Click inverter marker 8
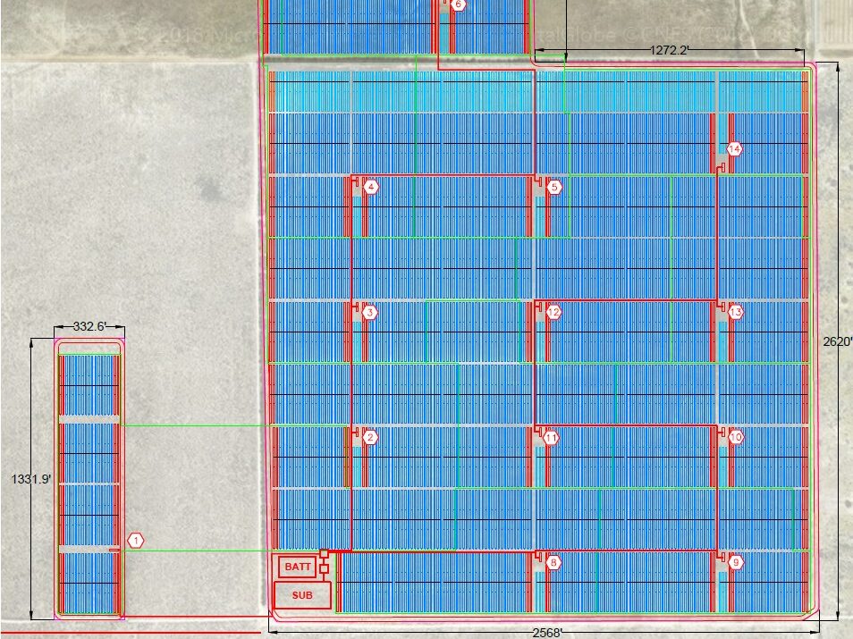This screenshot has height=639, width=853. [553, 562]
